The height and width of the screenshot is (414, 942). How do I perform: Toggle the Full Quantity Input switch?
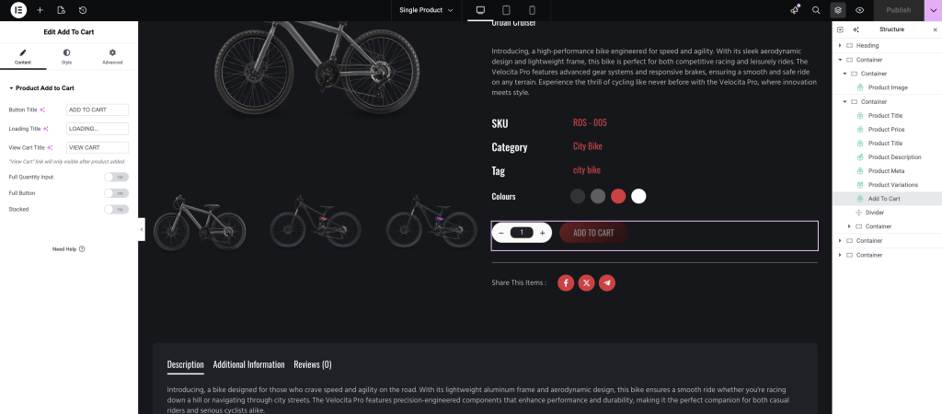[x=116, y=177]
